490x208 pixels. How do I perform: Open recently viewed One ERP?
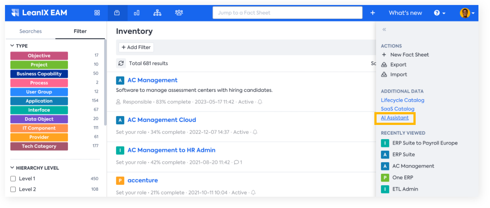403,177
